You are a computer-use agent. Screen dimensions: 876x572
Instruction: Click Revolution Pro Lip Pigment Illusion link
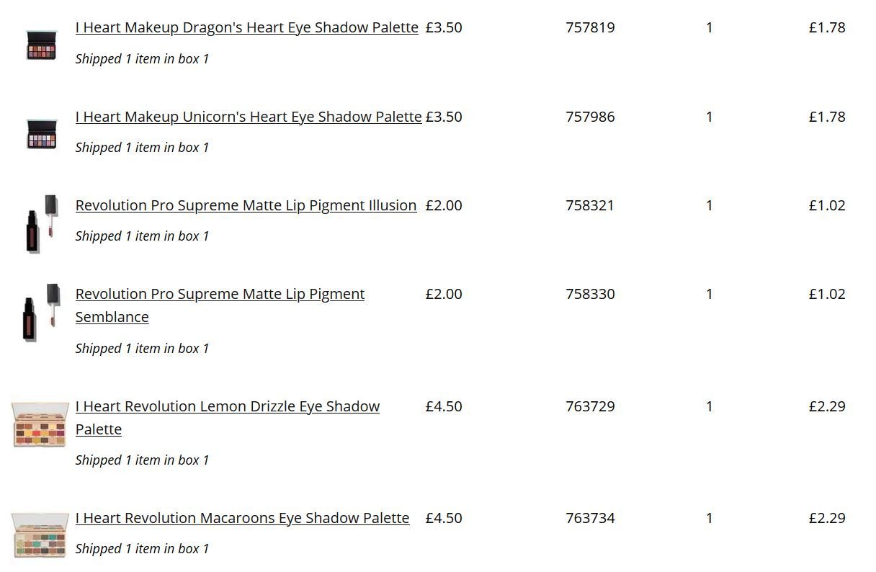246,205
